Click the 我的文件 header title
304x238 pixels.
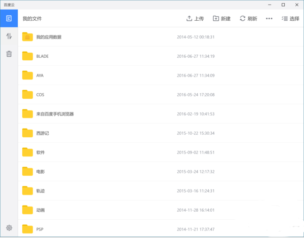(32, 19)
